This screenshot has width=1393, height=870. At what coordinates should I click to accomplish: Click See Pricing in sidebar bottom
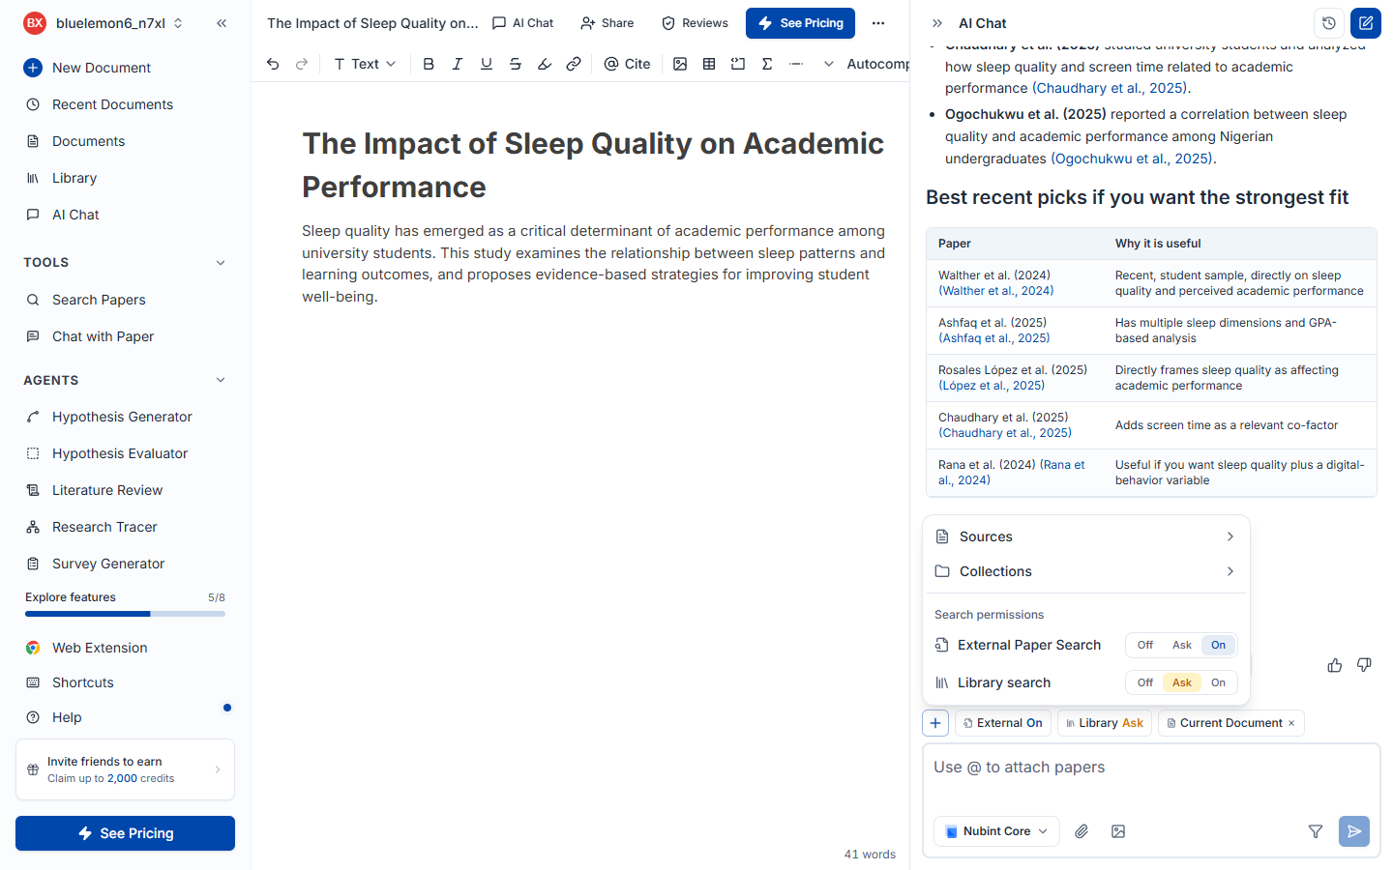click(125, 833)
